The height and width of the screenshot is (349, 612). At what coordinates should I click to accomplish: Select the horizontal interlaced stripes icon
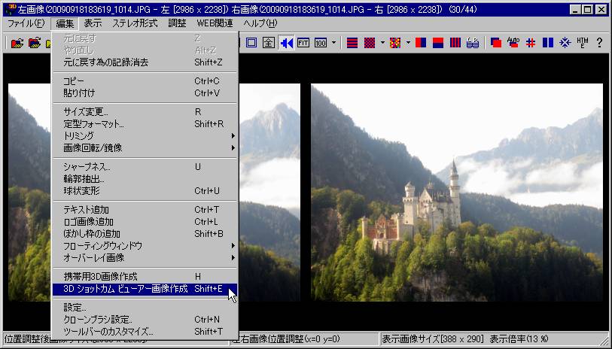pyautogui.click(x=352, y=43)
